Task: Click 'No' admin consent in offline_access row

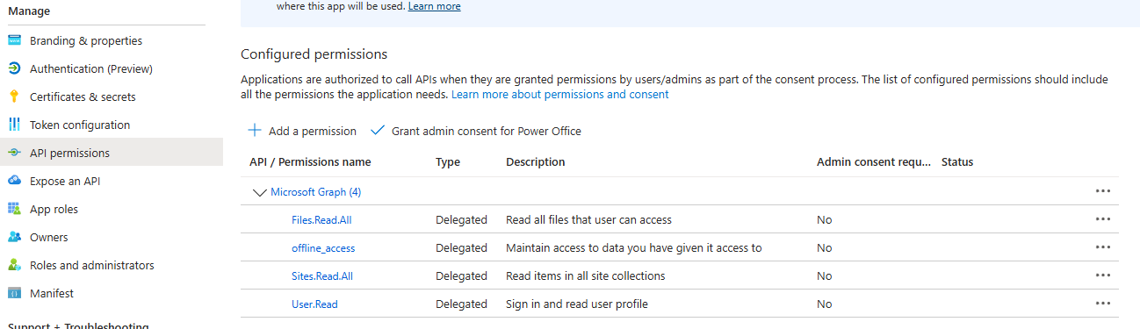Action: click(824, 247)
